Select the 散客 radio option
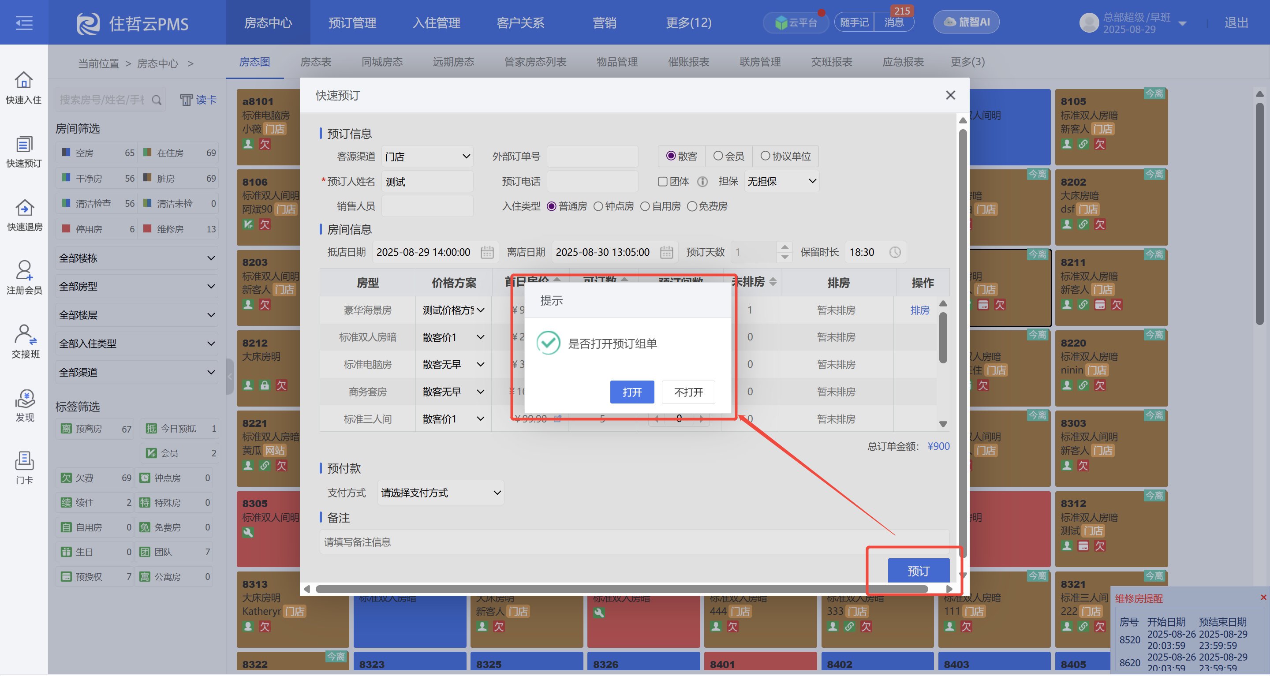The width and height of the screenshot is (1270, 676). [x=670, y=156]
